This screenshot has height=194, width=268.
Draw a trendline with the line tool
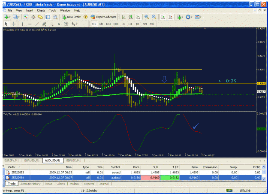[x=37, y=24]
